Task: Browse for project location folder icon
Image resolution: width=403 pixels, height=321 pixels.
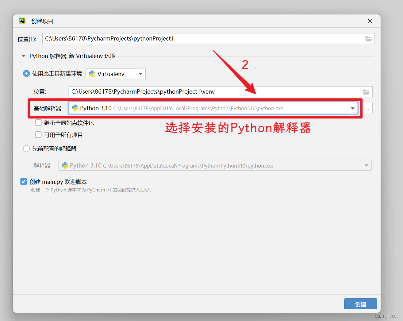Action: pos(369,39)
